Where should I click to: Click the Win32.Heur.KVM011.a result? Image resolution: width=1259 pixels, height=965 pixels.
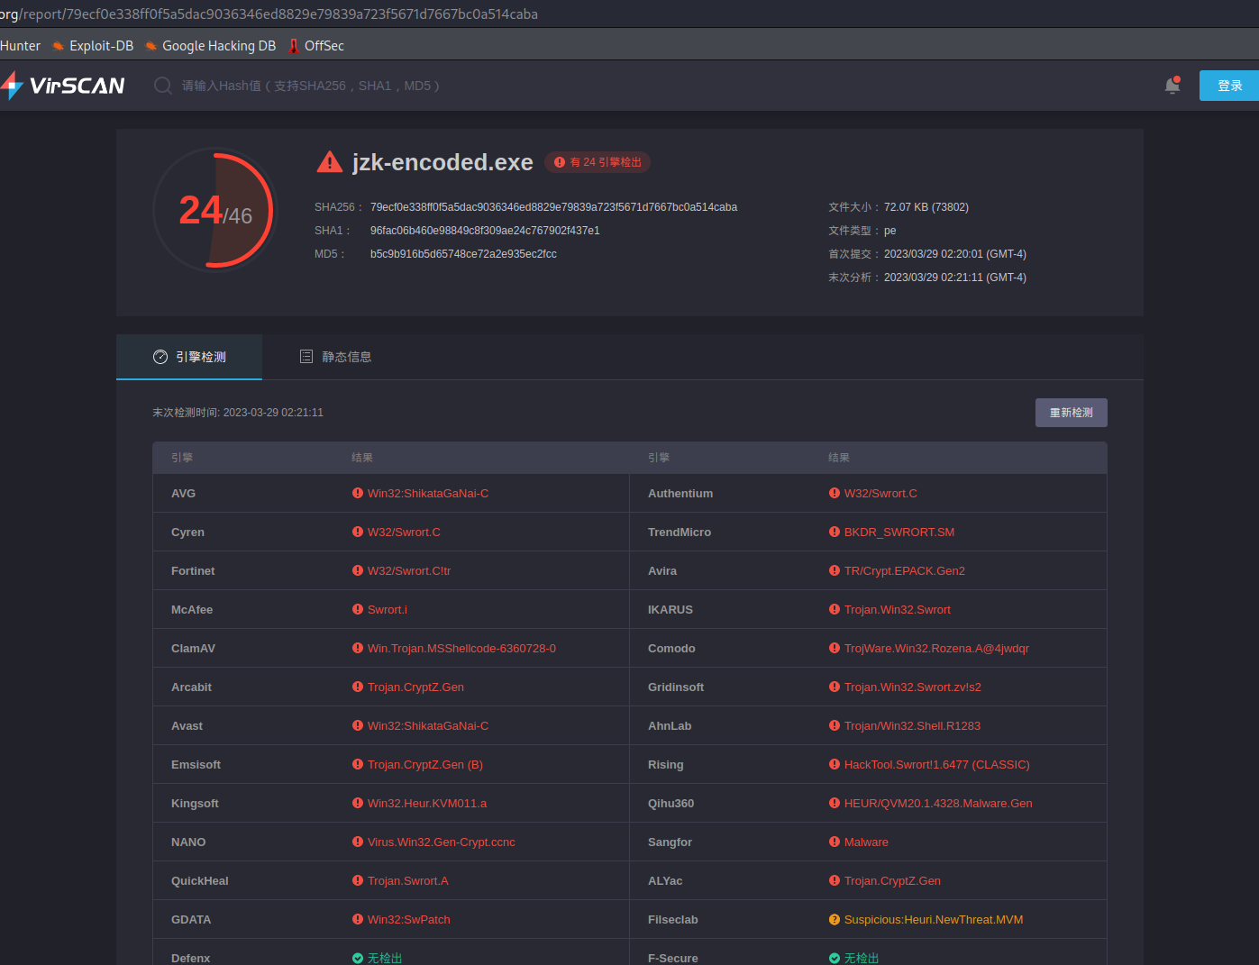point(427,803)
